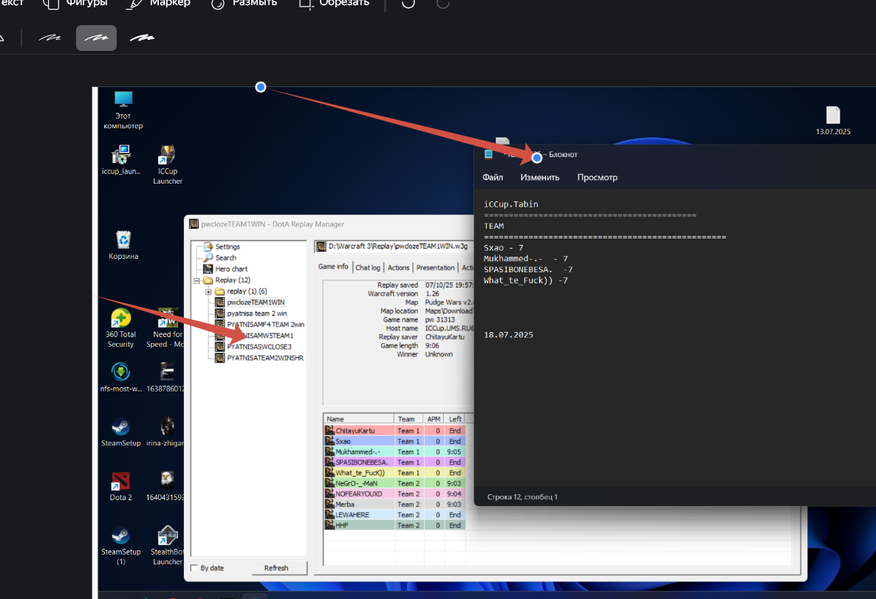The width and height of the screenshot is (876, 599).
Task: Click the blue arrow start handle
Action: [x=260, y=87]
